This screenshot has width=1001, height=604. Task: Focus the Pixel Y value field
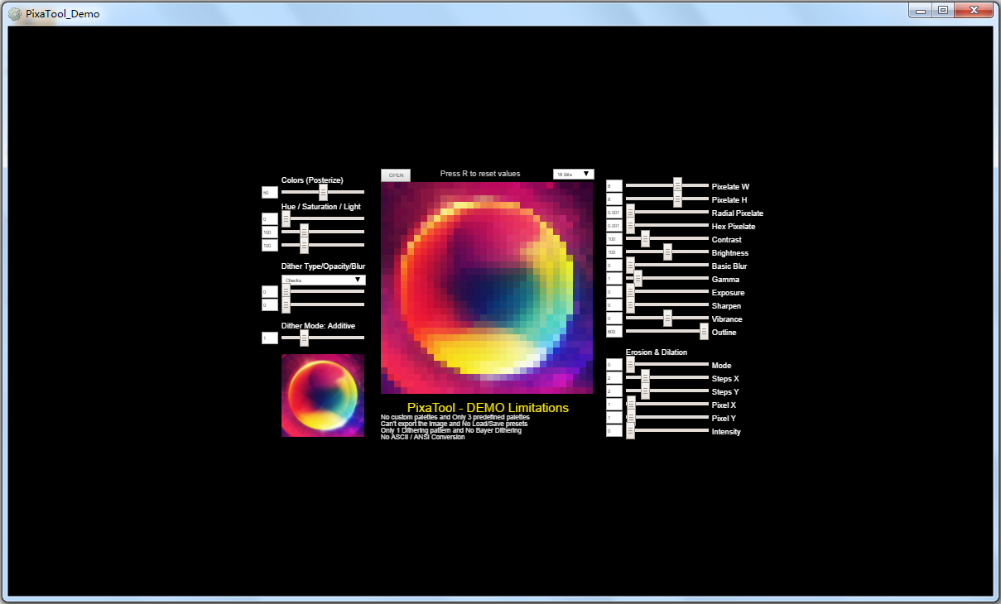pos(614,418)
